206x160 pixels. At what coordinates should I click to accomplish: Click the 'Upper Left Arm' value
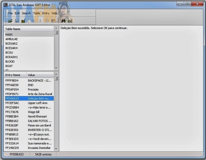click(x=37, y=103)
